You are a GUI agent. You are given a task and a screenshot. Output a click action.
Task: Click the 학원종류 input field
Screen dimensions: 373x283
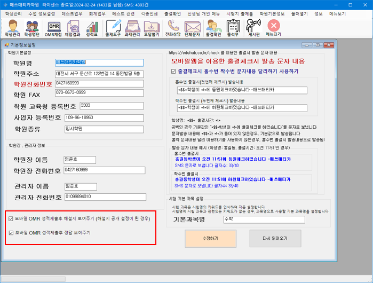104,129
